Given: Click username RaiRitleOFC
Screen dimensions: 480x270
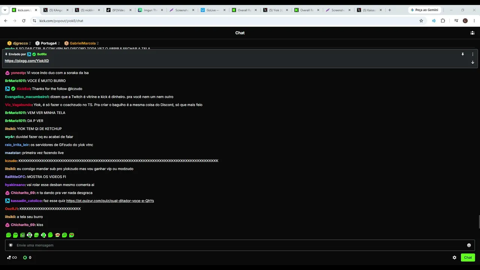Looking at the screenshot, I should 15,177.
